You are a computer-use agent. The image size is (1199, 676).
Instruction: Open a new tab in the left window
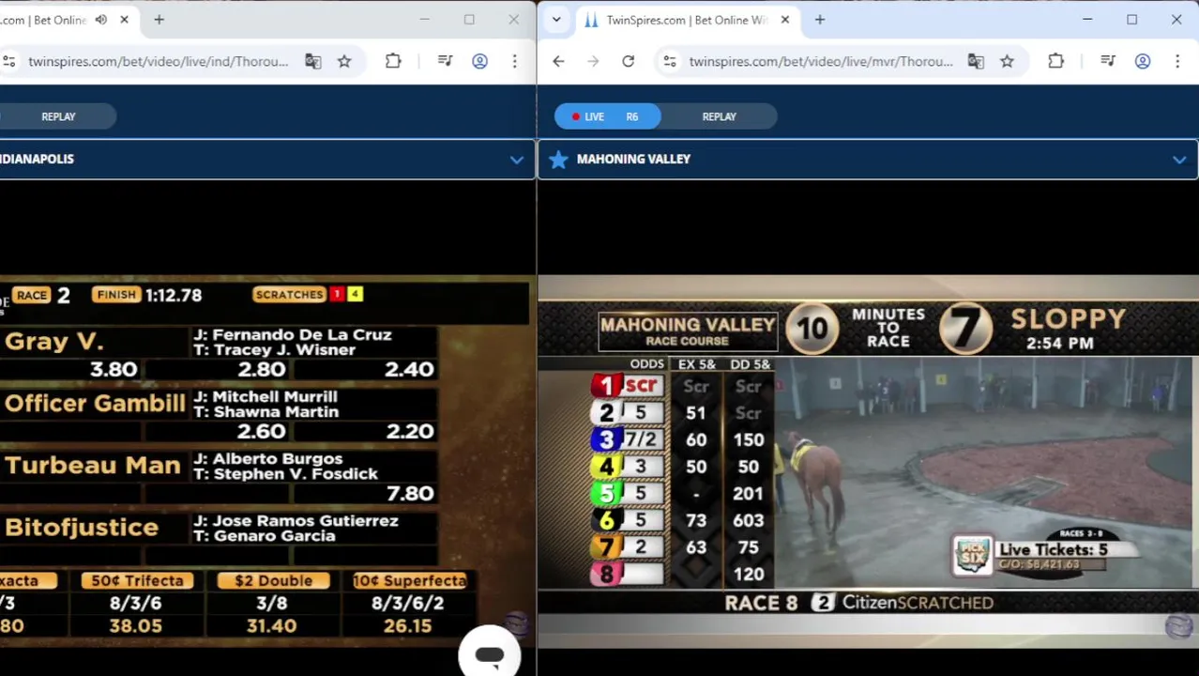click(159, 20)
